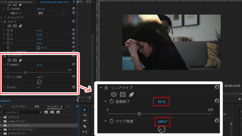Screen dimensions: 242x136
Task: Expand the オーディオトランジション folder
Action: click(1, 129)
